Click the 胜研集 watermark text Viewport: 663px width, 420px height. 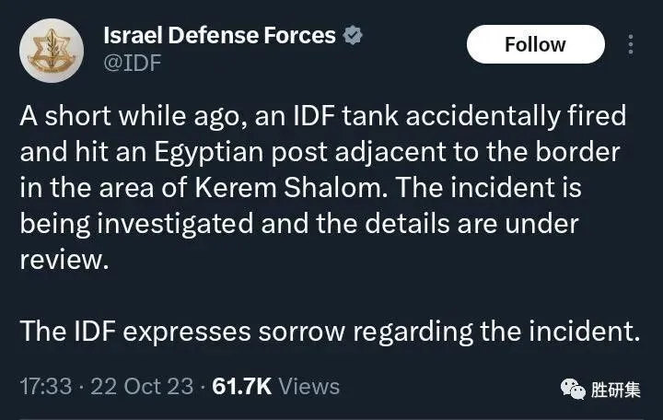[616, 390]
